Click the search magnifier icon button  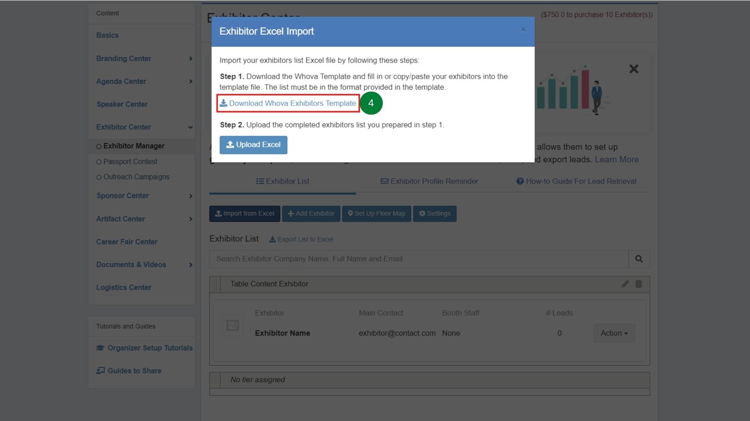(x=639, y=259)
